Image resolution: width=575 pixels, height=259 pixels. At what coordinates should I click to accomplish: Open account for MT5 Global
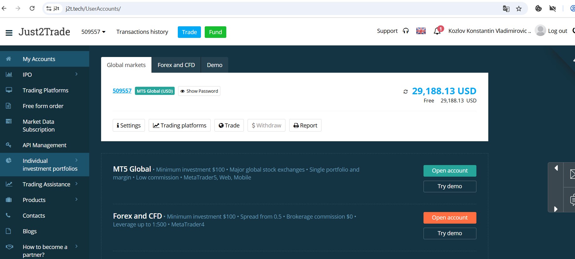coord(449,171)
